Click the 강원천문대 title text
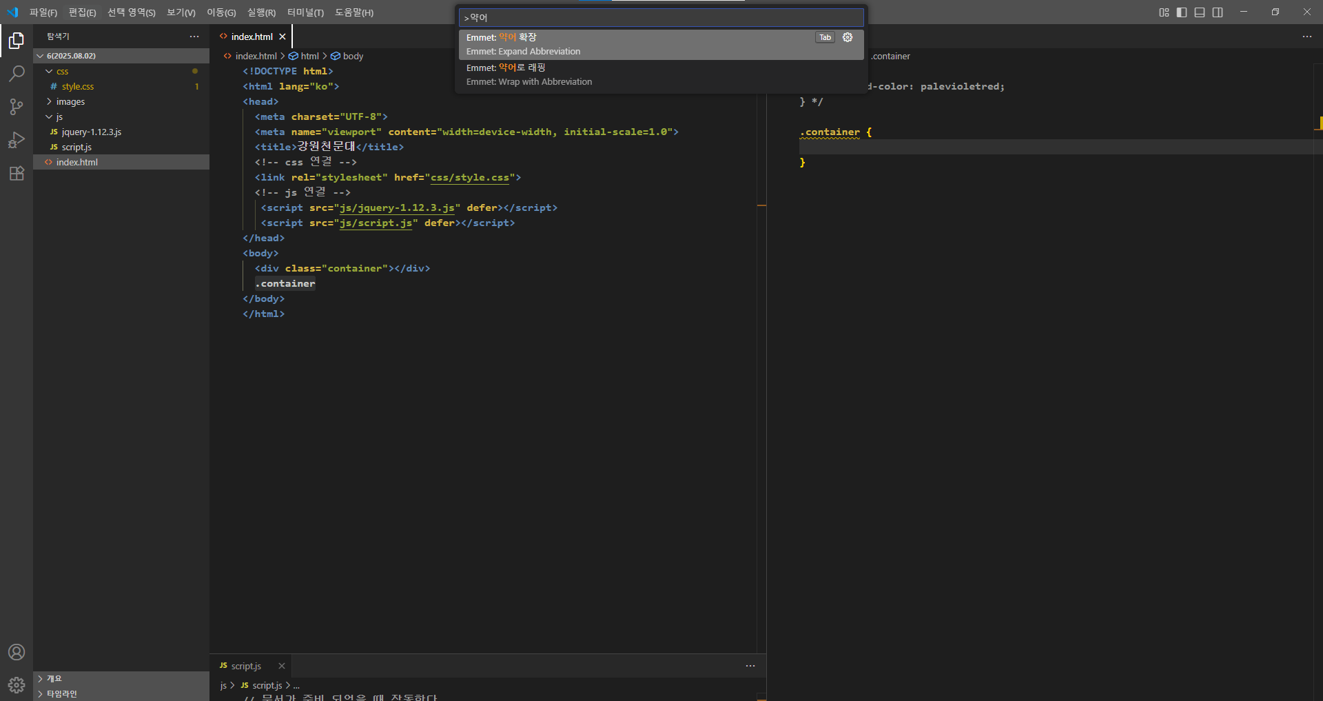This screenshot has height=701, width=1323. click(x=326, y=147)
